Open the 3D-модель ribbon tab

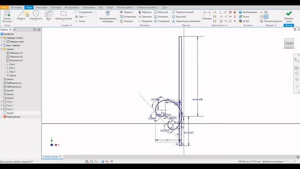[x=17, y=8]
